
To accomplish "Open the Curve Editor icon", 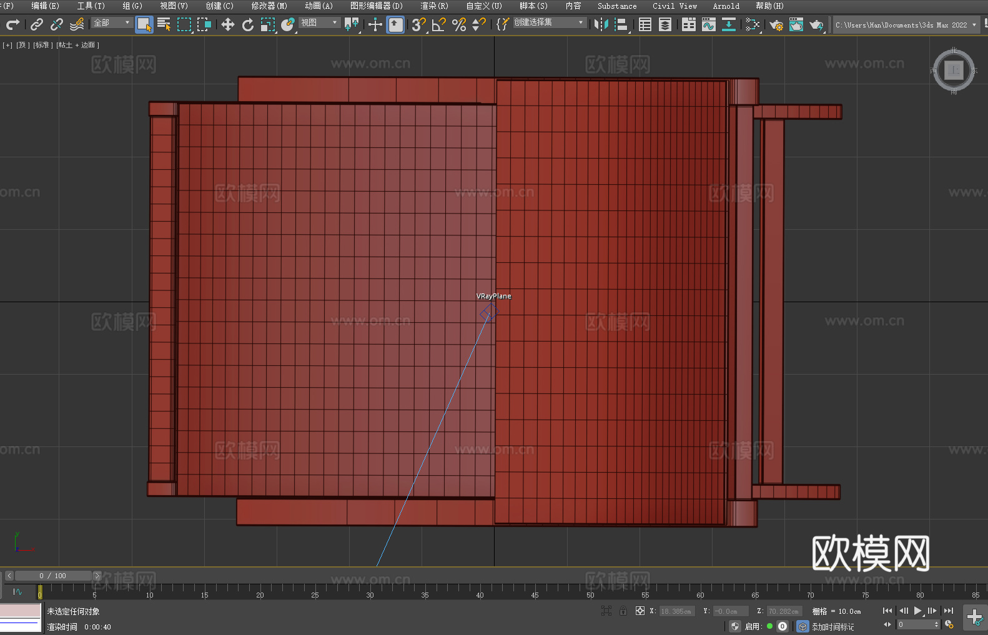I will click(709, 24).
